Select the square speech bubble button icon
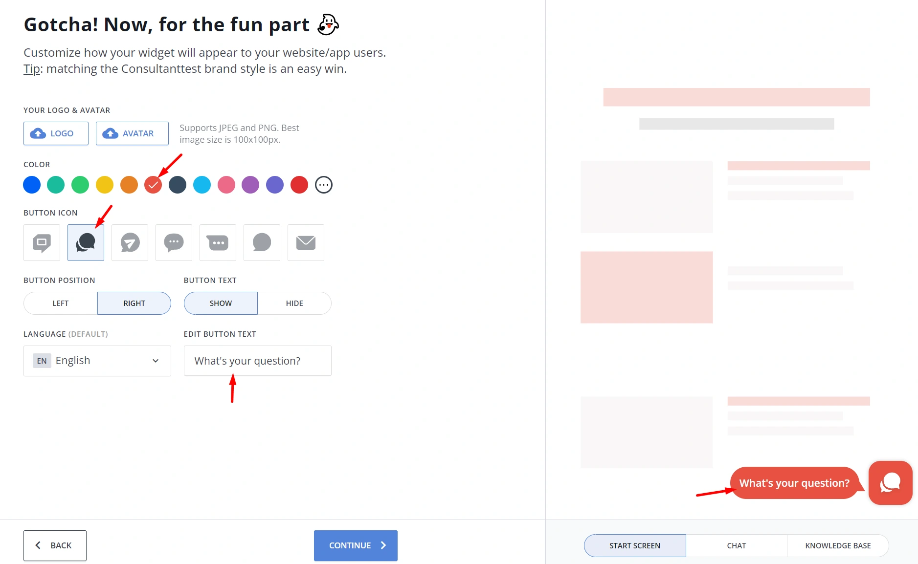Screen dimensions: 918x564 [42, 242]
